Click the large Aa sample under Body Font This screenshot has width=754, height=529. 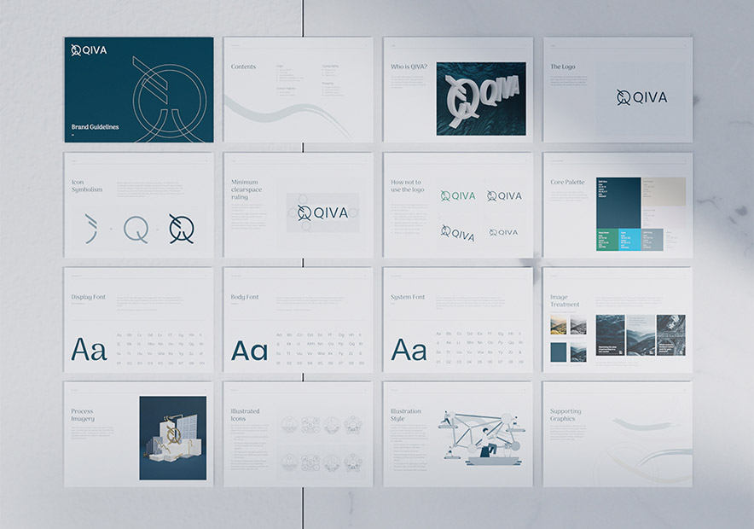pos(249,350)
